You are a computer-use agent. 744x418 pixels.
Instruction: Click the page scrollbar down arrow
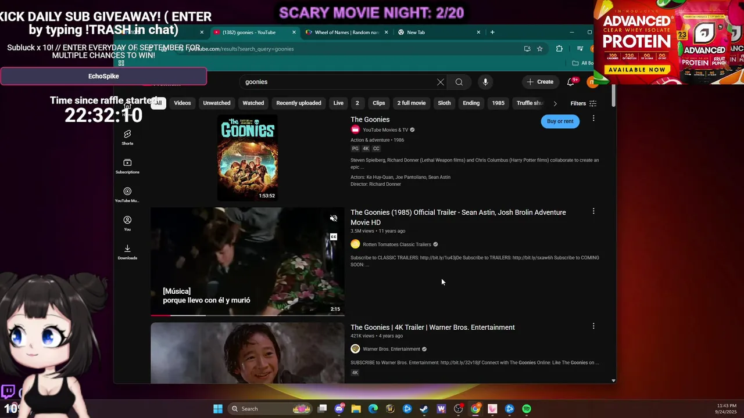click(x=614, y=380)
